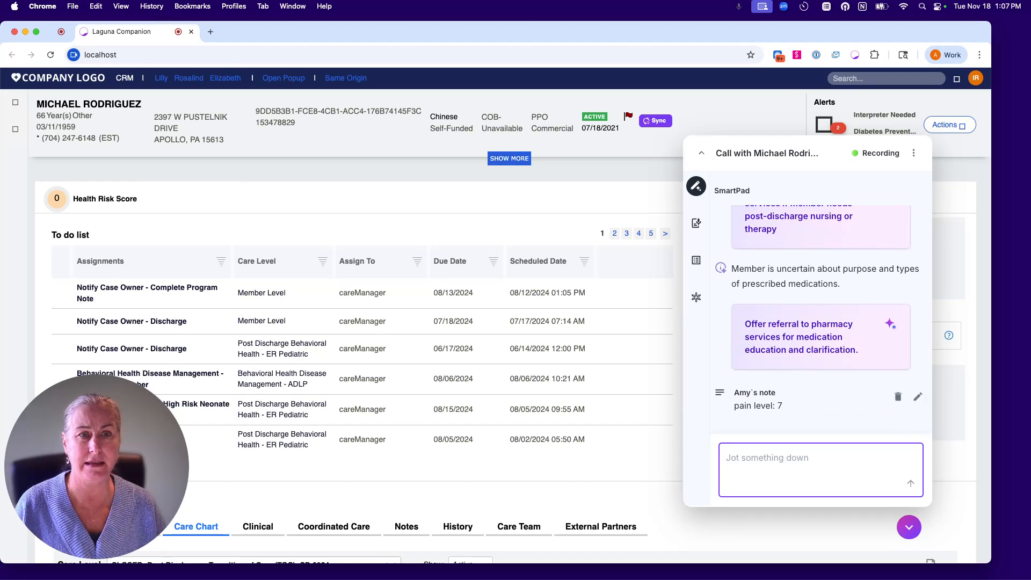Switch to the Clinical tab
The height and width of the screenshot is (580, 1031).
tap(258, 527)
